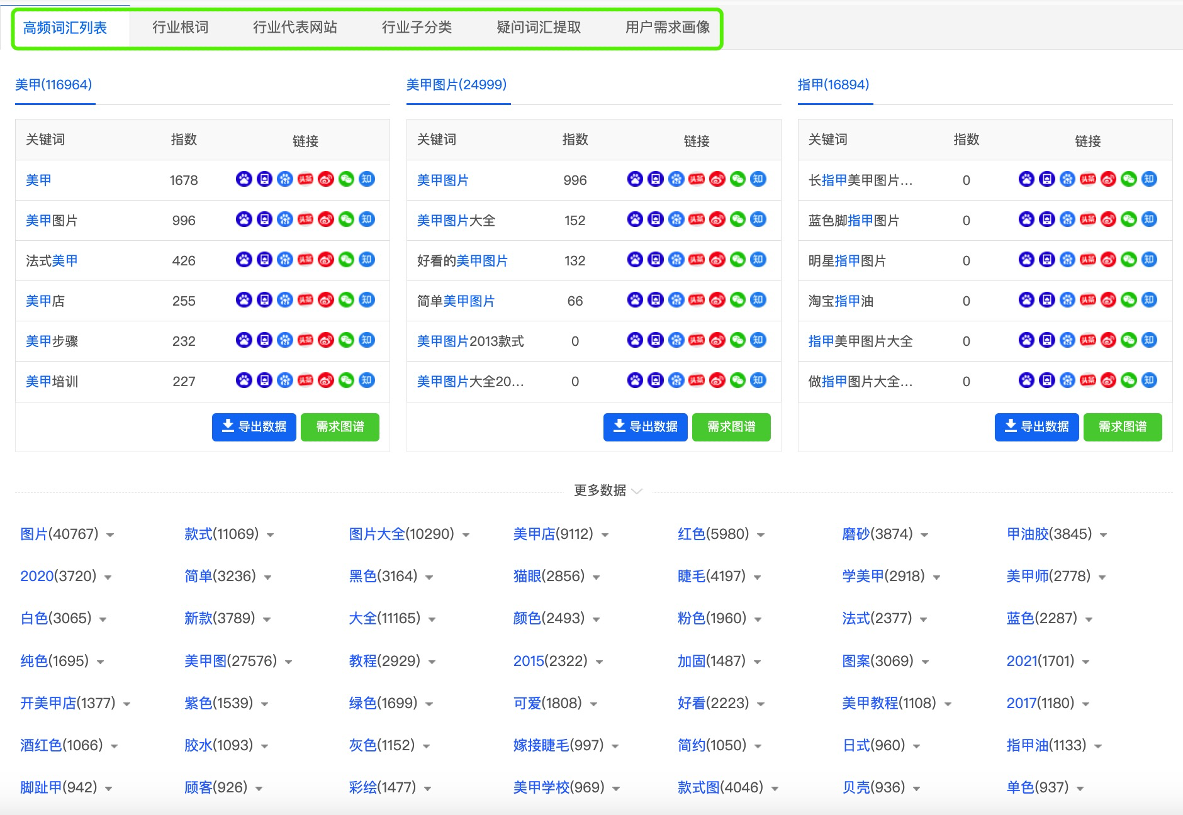Open Baidu mobile icon in 法式美甲 row

tap(265, 260)
